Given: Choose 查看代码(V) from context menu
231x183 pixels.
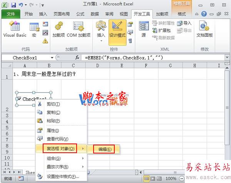Looking at the screenshot, I should [x=57, y=139].
